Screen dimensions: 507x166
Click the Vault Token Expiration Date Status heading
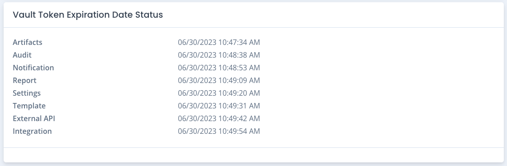tap(88, 15)
